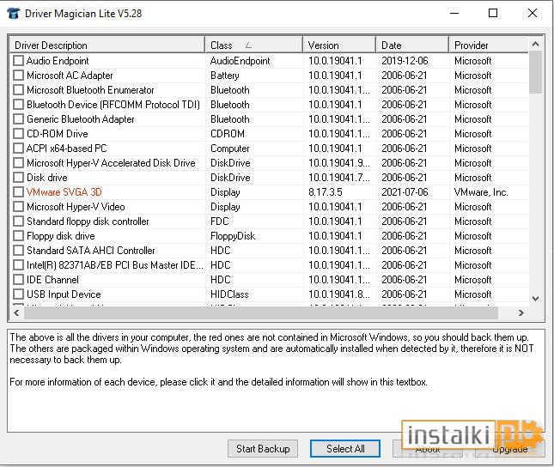Image resolution: width=554 pixels, height=467 pixels.
Task: Click version '10.0.19041.9...' of Hyper-V Disk Drive
Action: coord(338,163)
